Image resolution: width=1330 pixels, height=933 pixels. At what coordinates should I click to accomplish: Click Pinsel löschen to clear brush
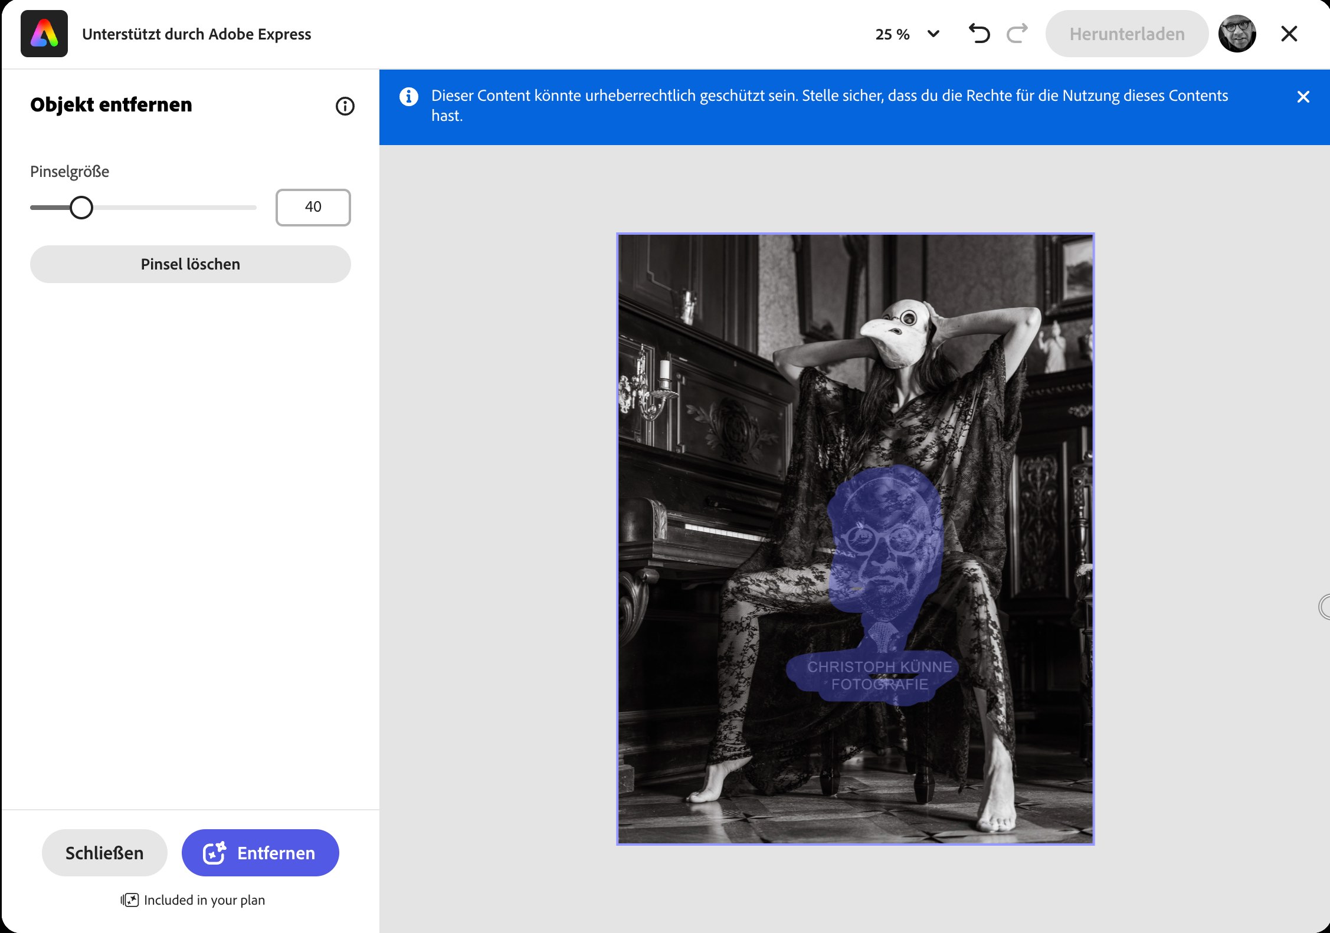(x=191, y=264)
